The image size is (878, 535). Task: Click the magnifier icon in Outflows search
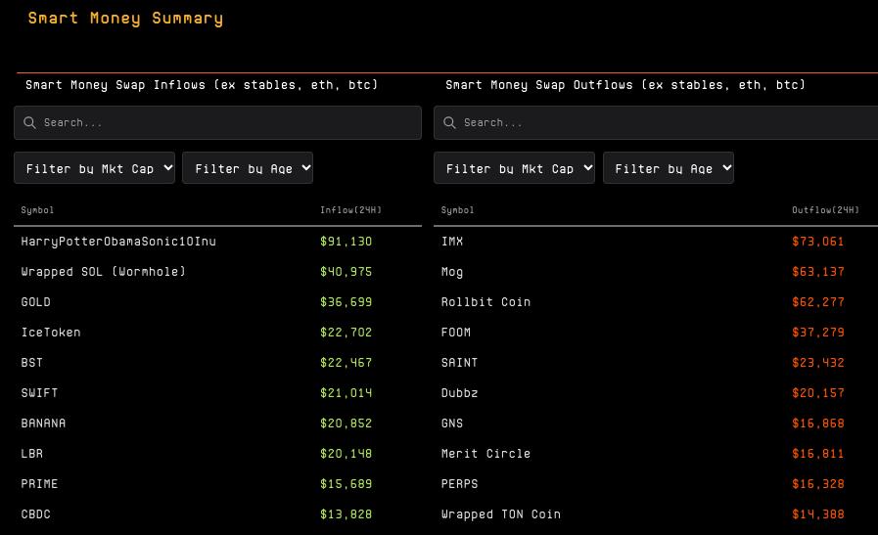pos(449,123)
